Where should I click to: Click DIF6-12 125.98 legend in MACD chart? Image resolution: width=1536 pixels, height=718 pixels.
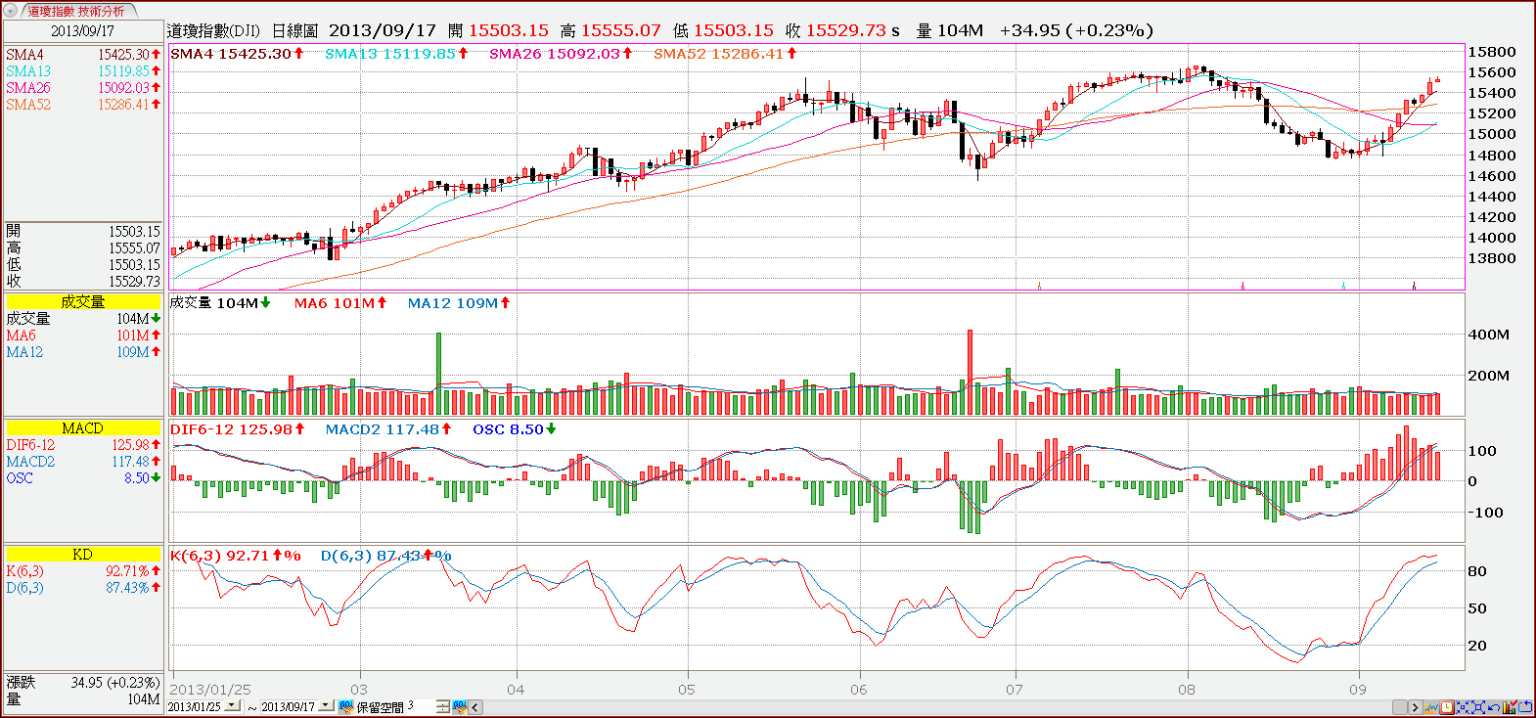click(x=237, y=429)
